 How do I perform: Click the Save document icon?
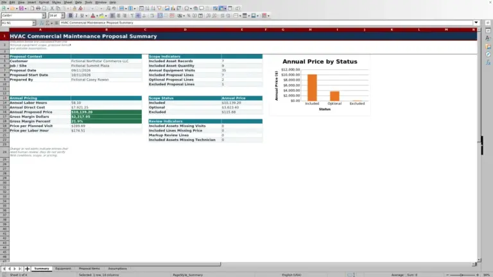(21, 8)
